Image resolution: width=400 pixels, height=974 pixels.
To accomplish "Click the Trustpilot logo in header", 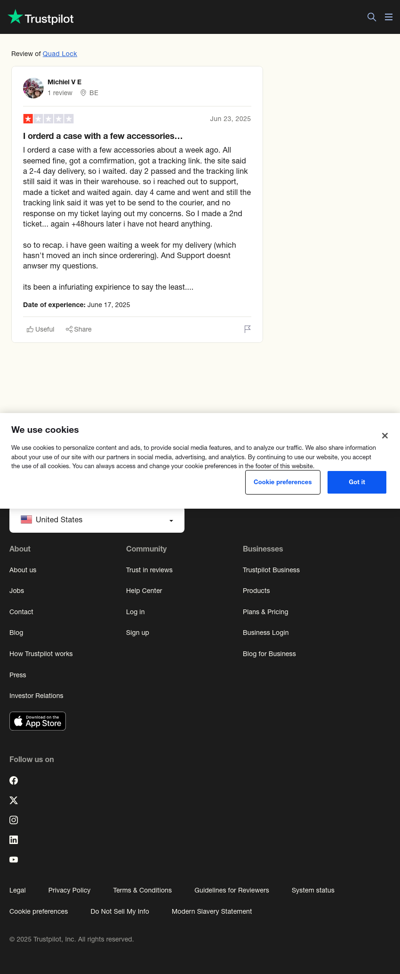I will coord(41,17).
